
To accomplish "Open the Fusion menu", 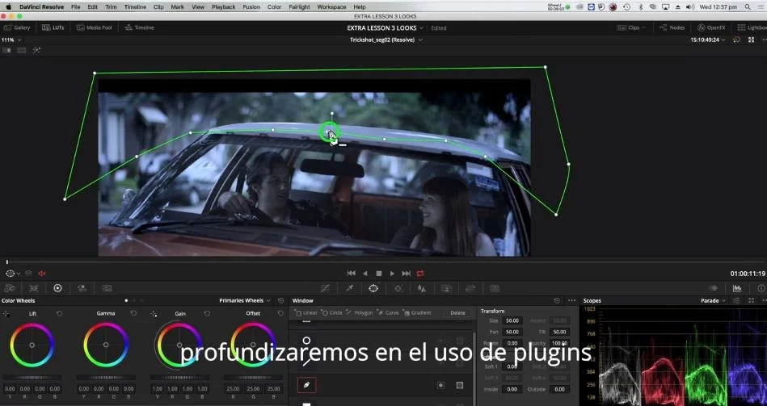I will point(251,6).
